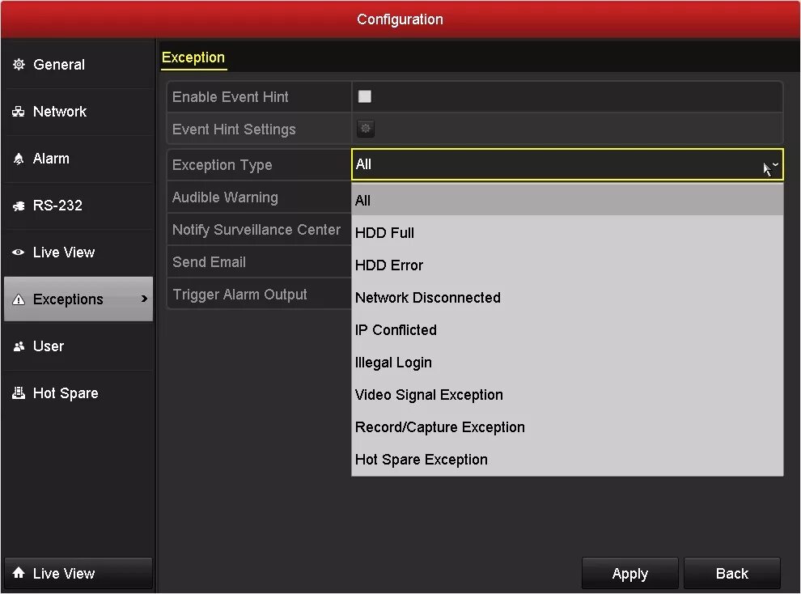Open RS-232 settings menu
This screenshot has width=801, height=594.
78,206
